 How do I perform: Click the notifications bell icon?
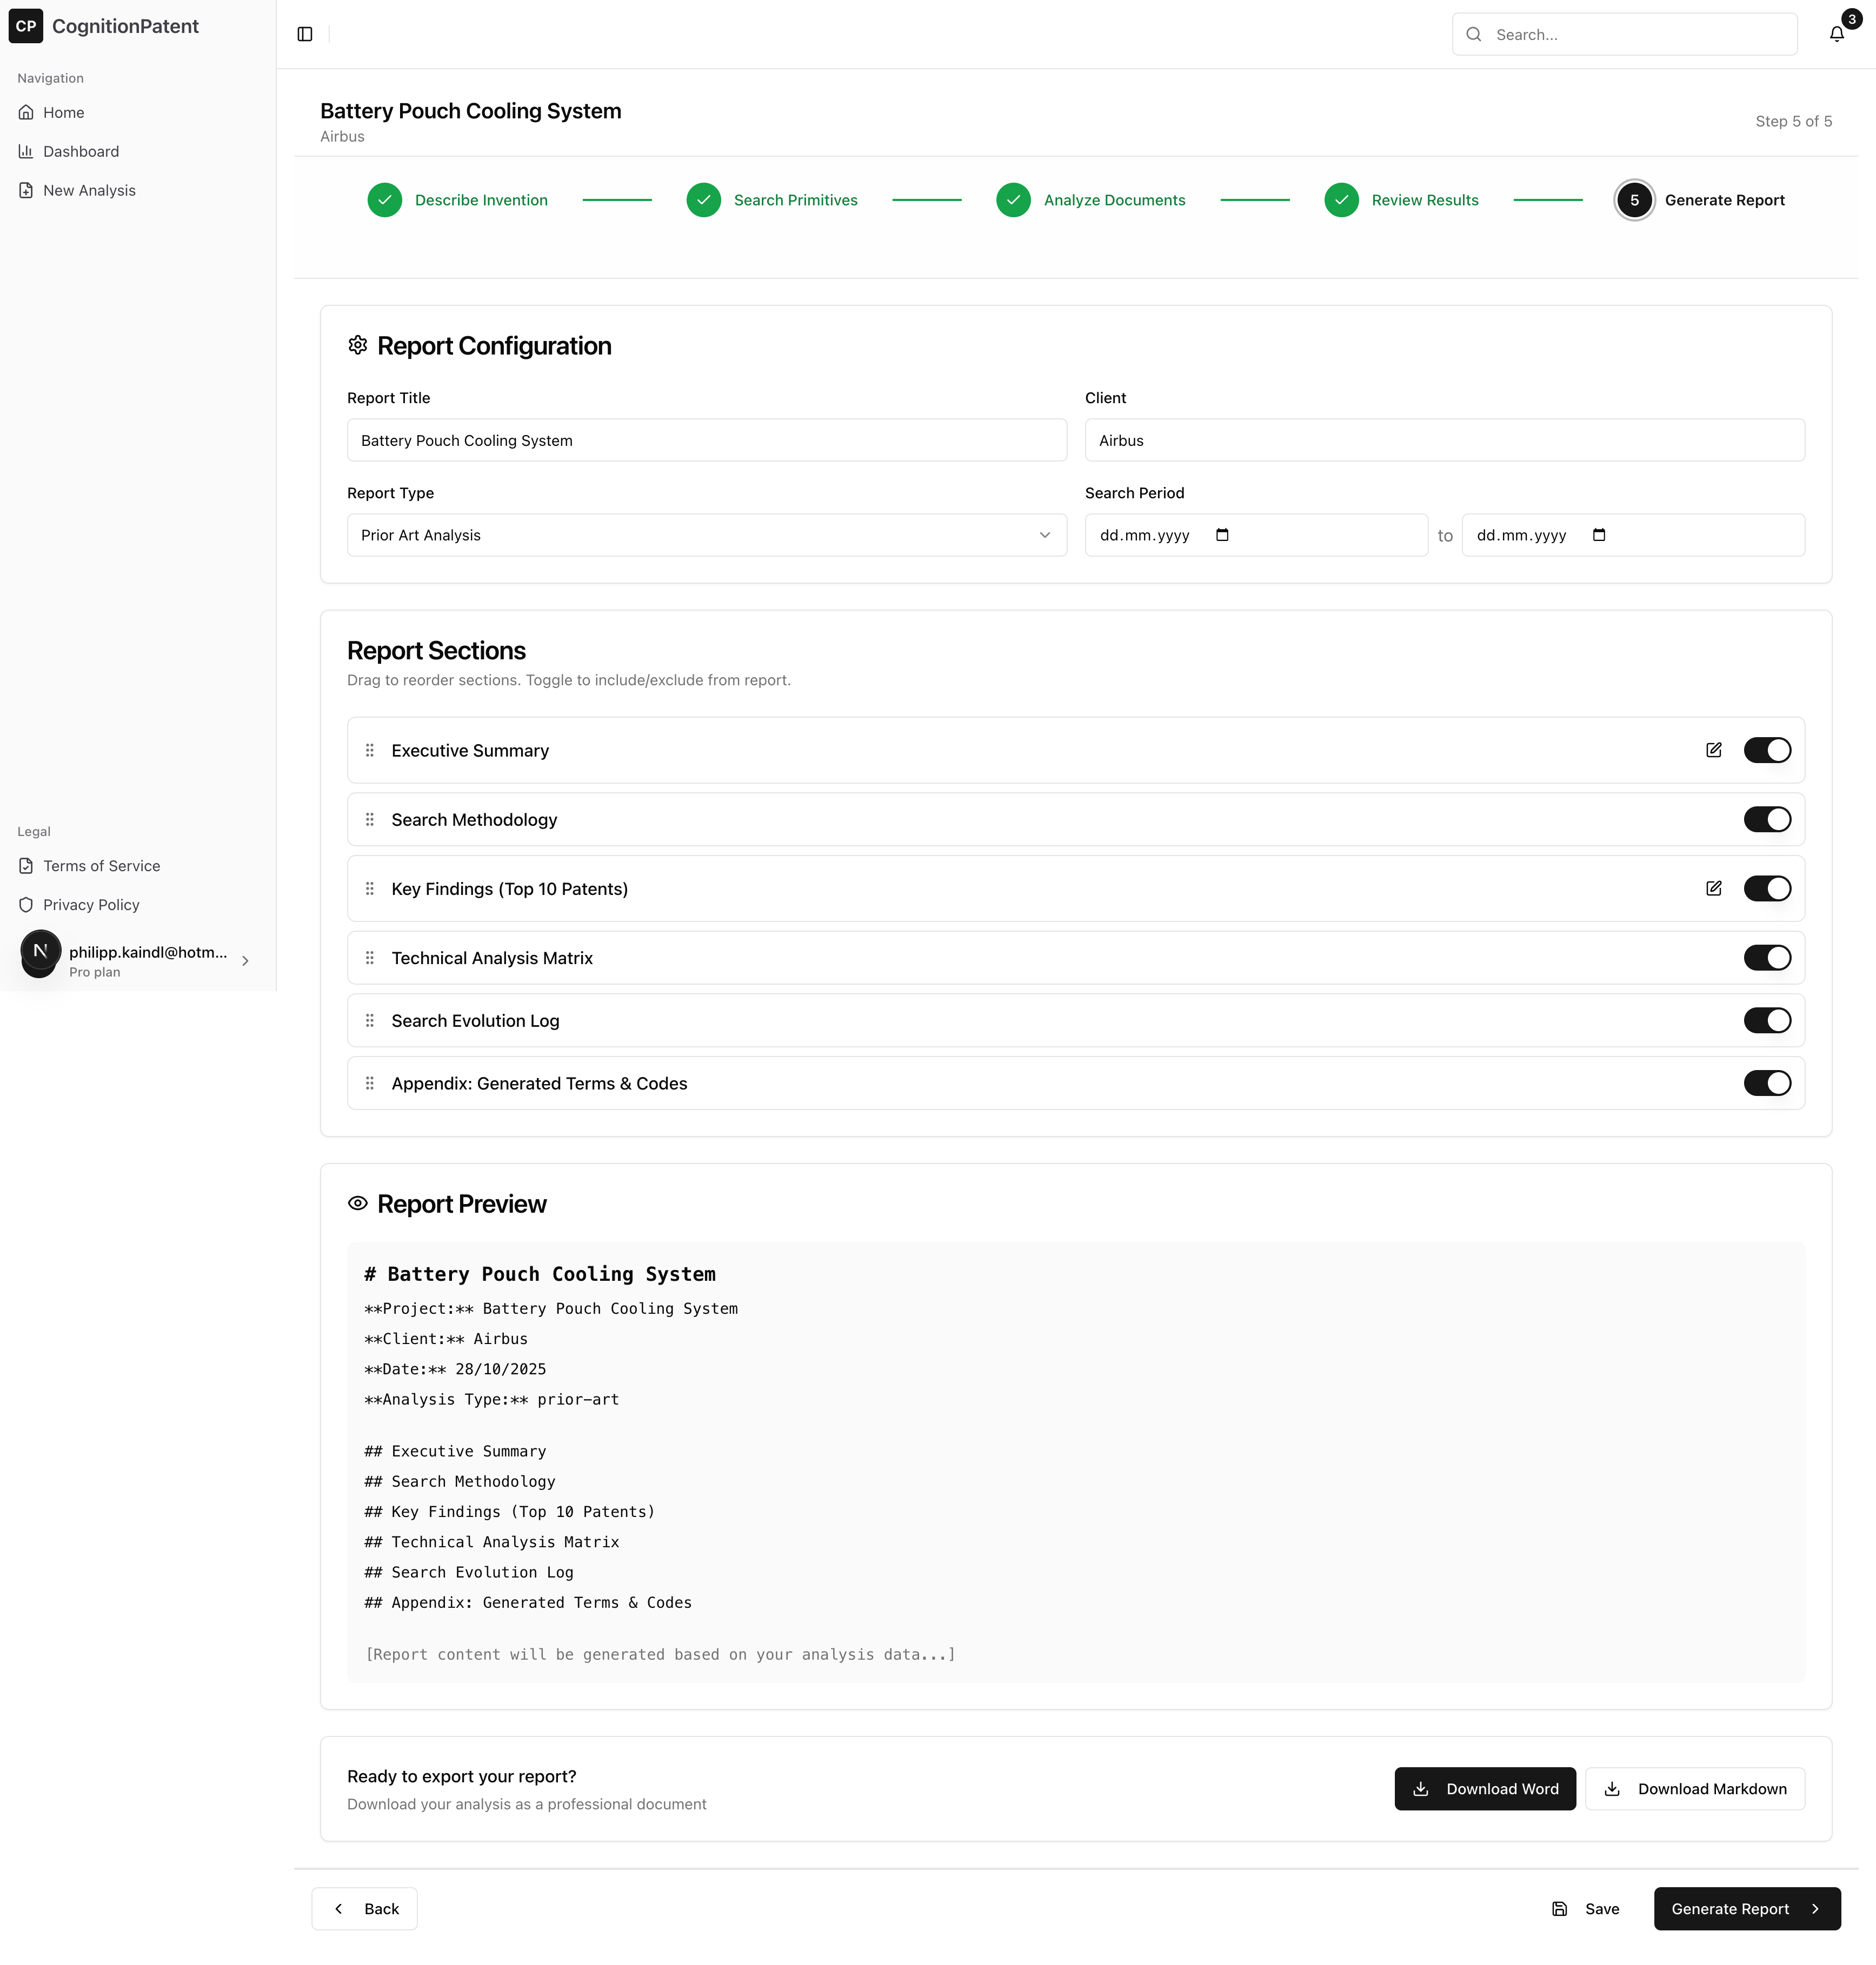click(1836, 34)
